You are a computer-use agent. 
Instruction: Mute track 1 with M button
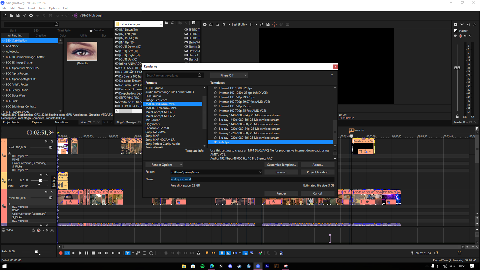[46, 141]
